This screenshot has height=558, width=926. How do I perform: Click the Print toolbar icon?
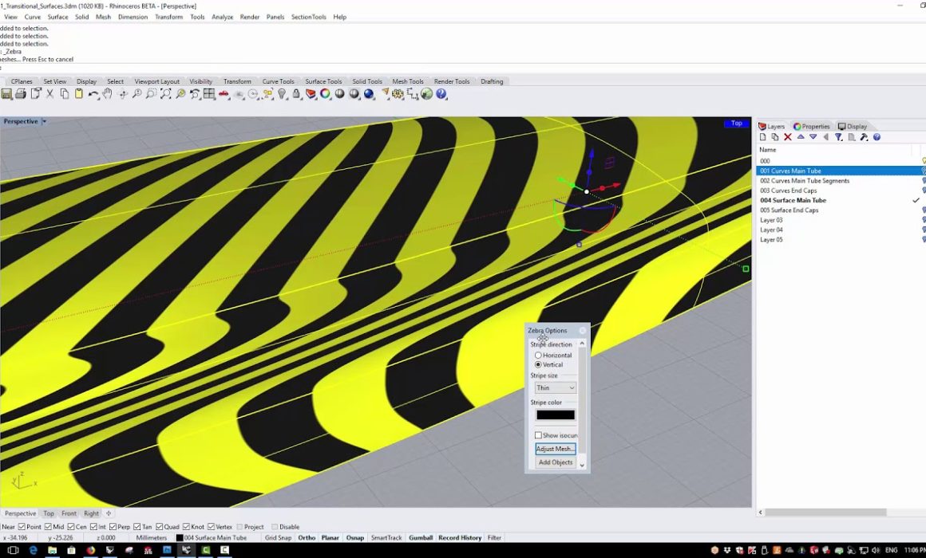(21, 94)
